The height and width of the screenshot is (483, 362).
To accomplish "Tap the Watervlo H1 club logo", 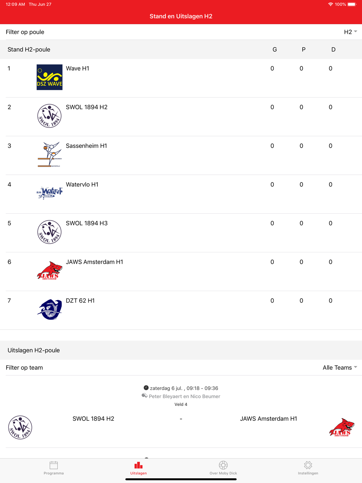I will [x=50, y=193].
